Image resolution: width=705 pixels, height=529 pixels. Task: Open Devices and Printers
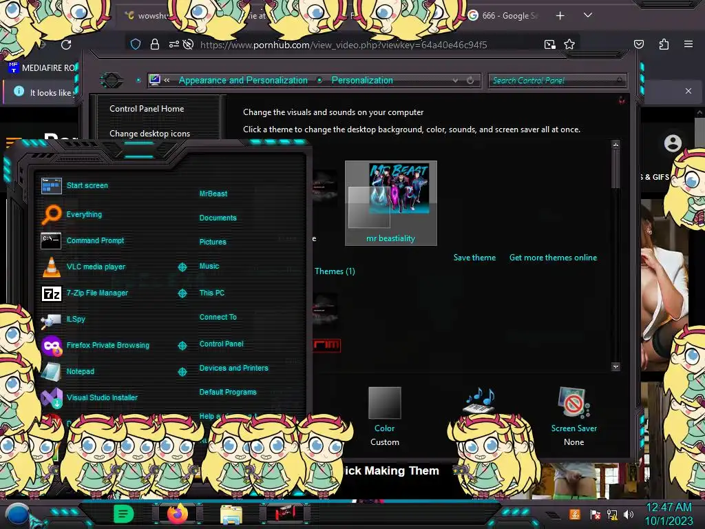[234, 368]
